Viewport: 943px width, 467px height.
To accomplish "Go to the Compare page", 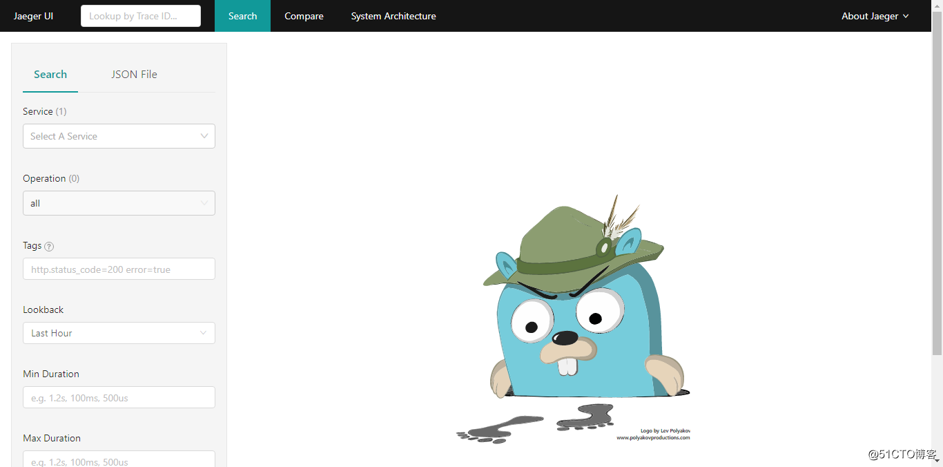I will tap(304, 16).
